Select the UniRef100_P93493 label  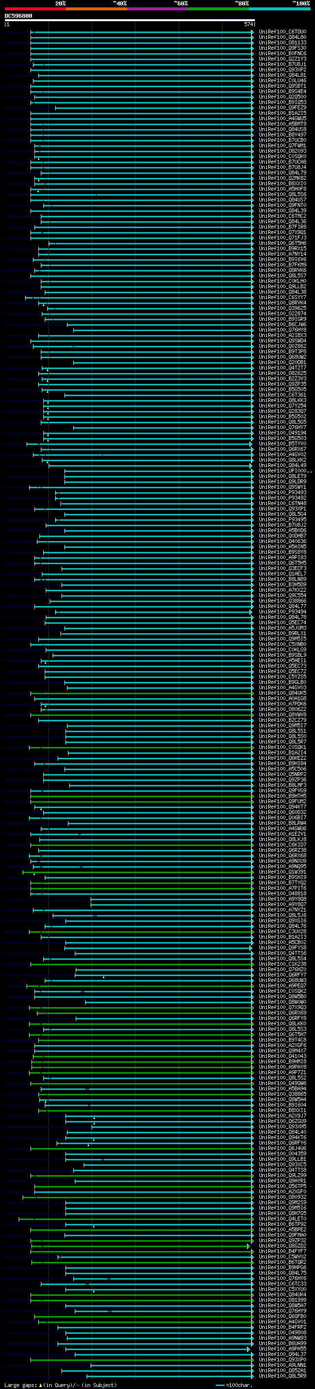pos(282,492)
